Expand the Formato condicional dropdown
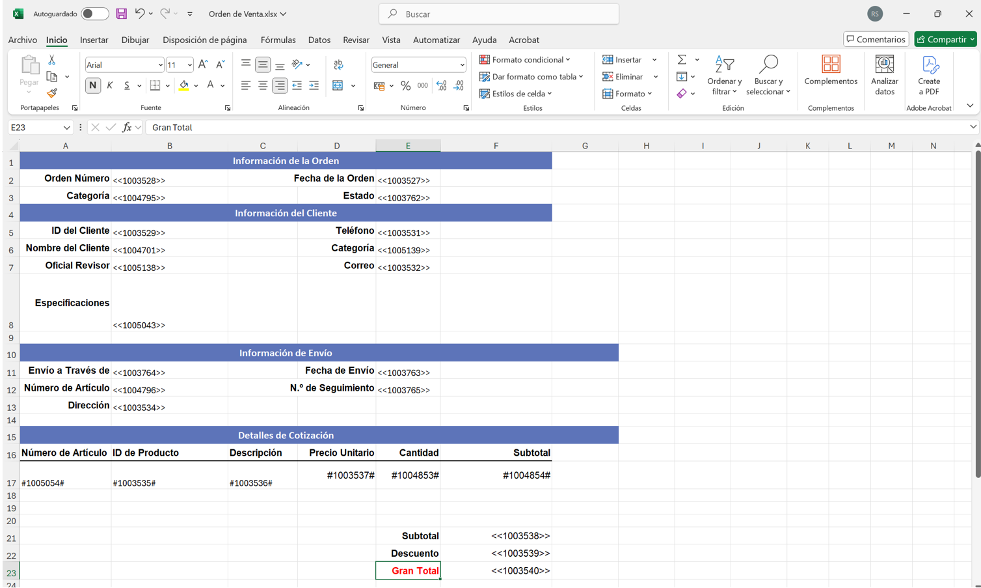This screenshot has width=981, height=588. pyautogui.click(x=525, y=60)
